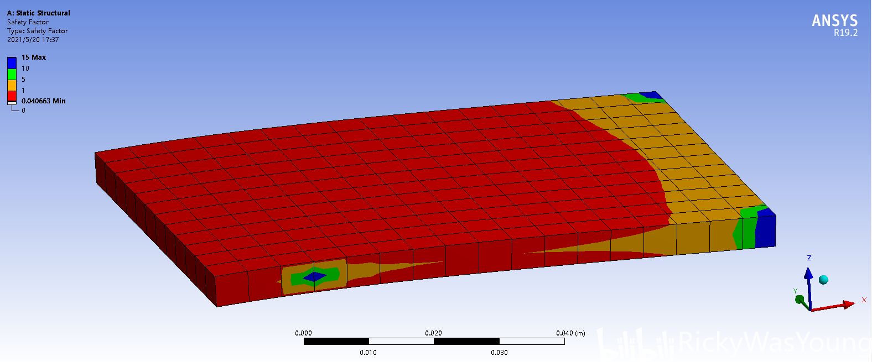Select the green patch at far top corner

636,98
